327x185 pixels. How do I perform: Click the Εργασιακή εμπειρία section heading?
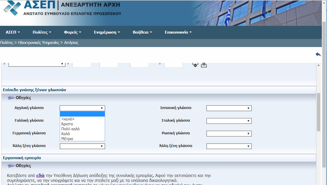coord(22,158)
